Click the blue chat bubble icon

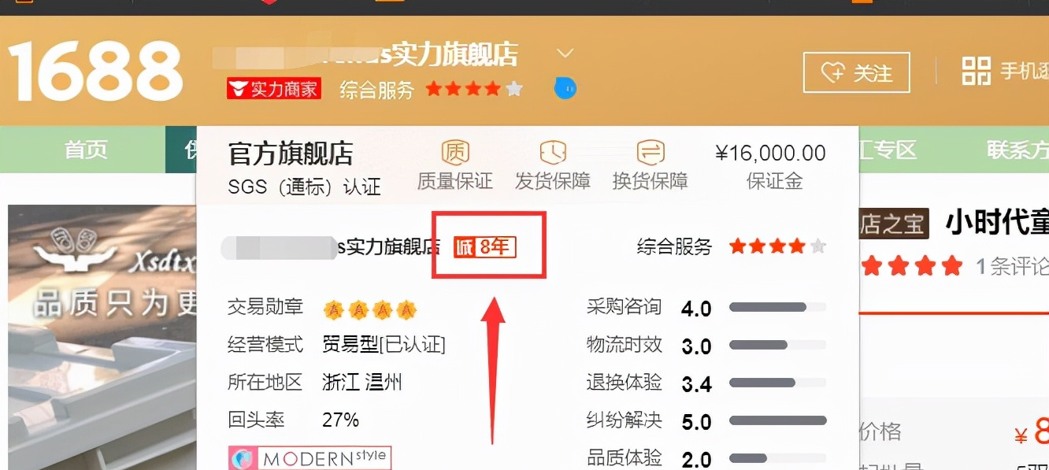coord(565,87)
